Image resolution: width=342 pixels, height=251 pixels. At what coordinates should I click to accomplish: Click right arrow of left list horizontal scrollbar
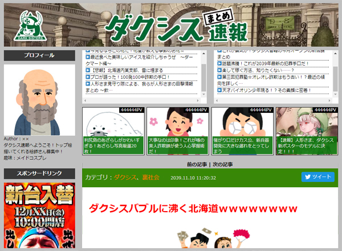198,100
